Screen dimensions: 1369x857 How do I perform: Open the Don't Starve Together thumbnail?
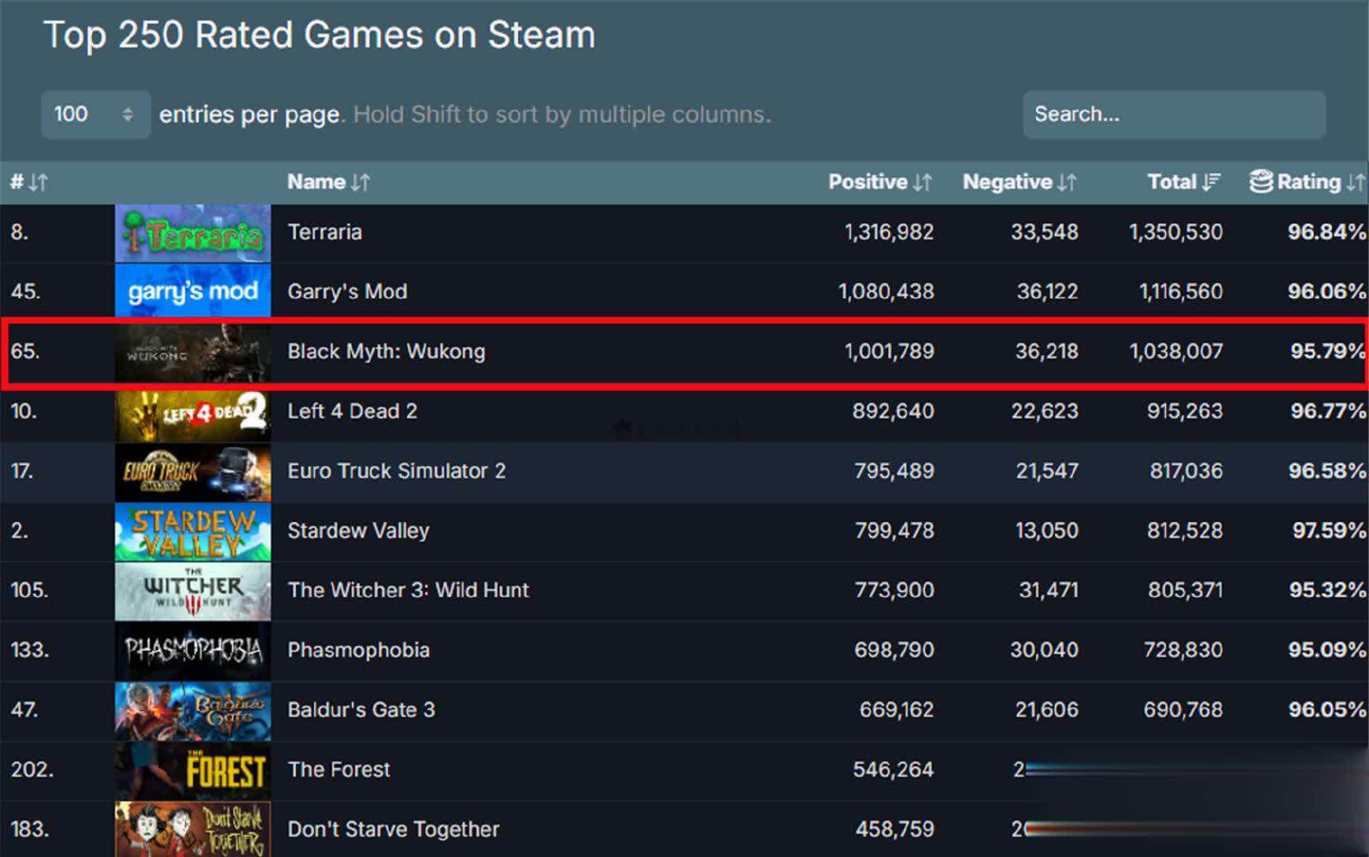coord(193,829)
